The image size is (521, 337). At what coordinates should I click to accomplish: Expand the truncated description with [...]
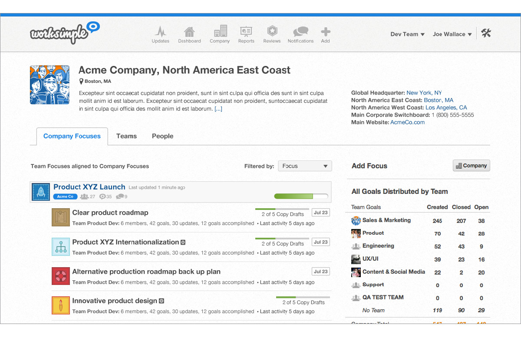click(218, 109)
